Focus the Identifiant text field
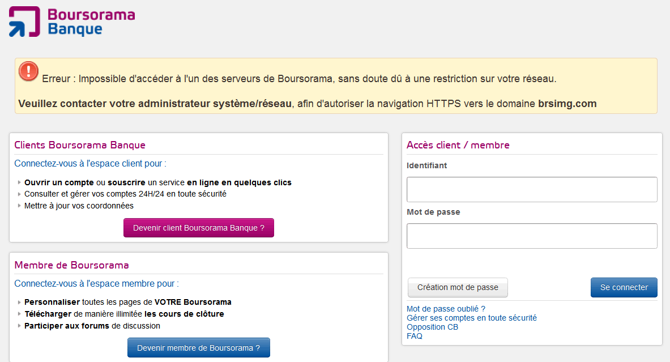 531,189
